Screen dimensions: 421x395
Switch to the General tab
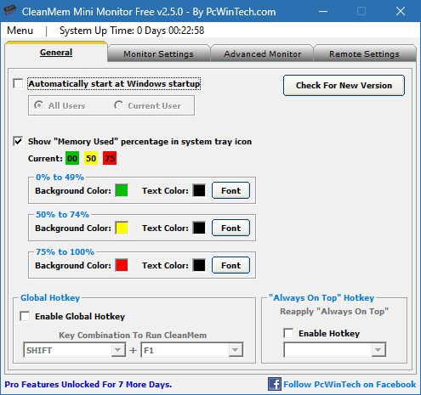(x=56, y=53)
